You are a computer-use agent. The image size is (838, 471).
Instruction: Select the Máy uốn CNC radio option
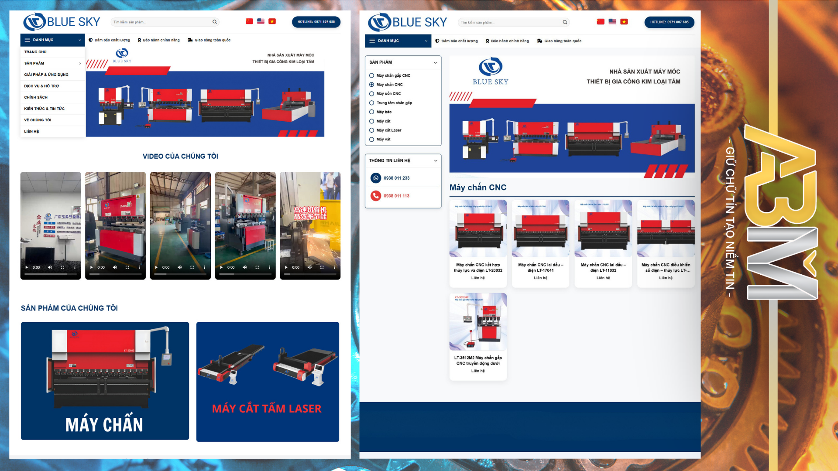point(372,94)
